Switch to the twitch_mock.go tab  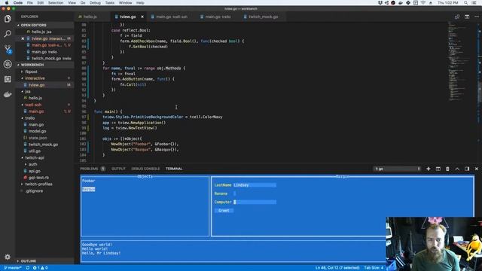[x=263, y=17]
